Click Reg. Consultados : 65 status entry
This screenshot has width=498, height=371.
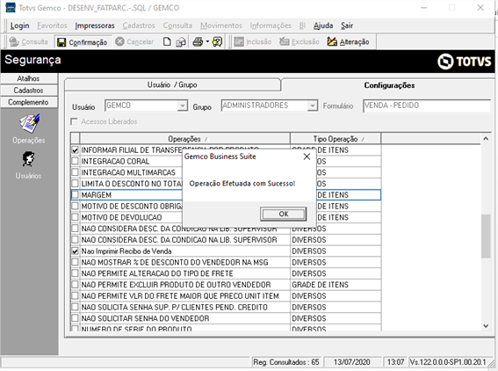point(285,362)
